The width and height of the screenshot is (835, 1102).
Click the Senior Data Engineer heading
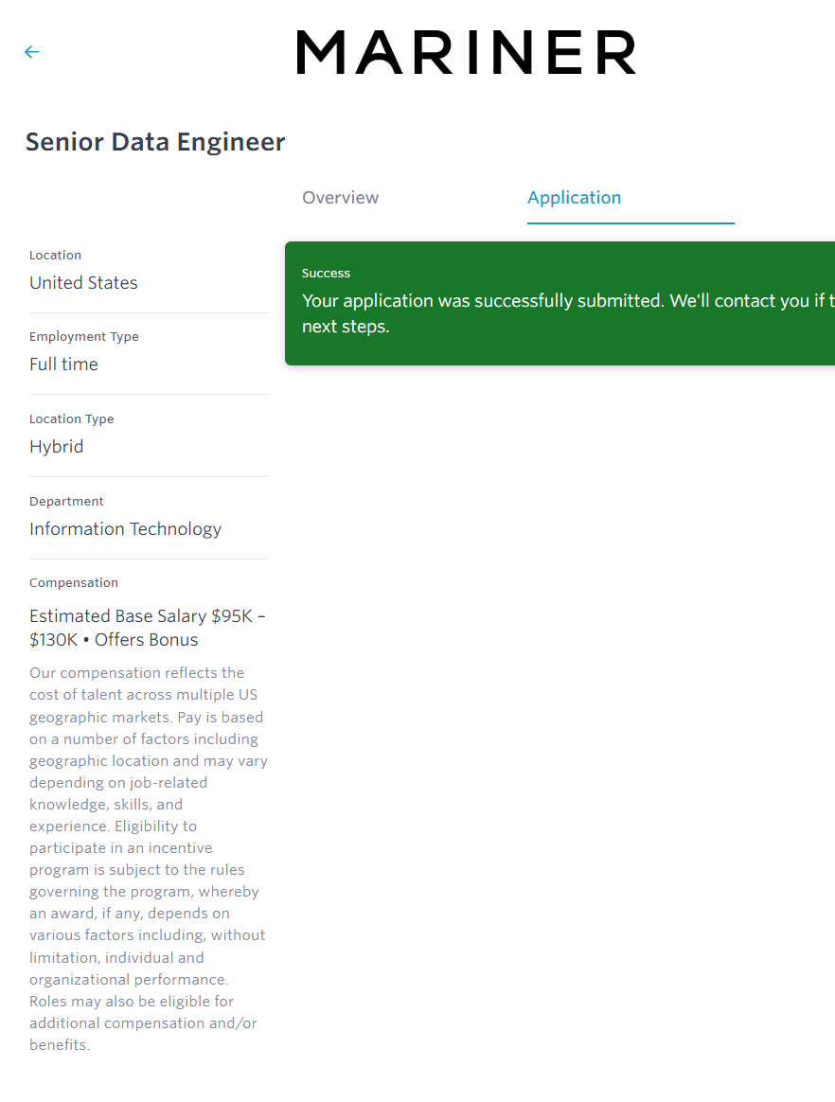click(x=155, y=142)
